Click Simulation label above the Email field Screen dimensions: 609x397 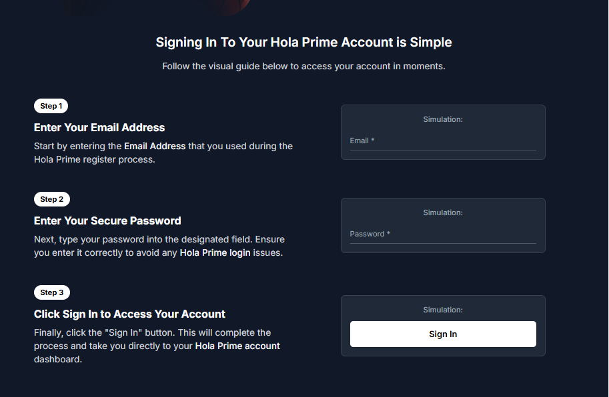point(443,119)
